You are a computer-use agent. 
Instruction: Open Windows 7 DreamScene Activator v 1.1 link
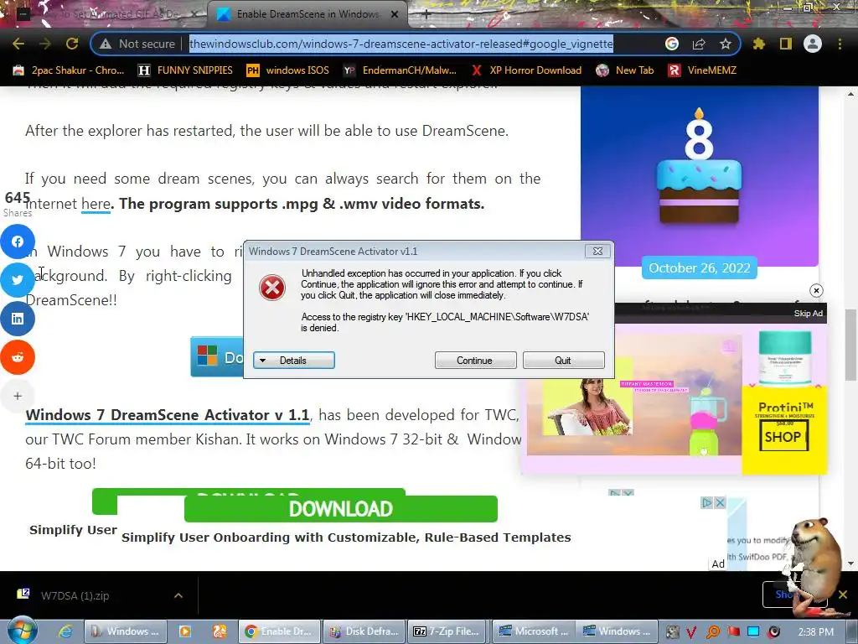[x=168, y=415]
